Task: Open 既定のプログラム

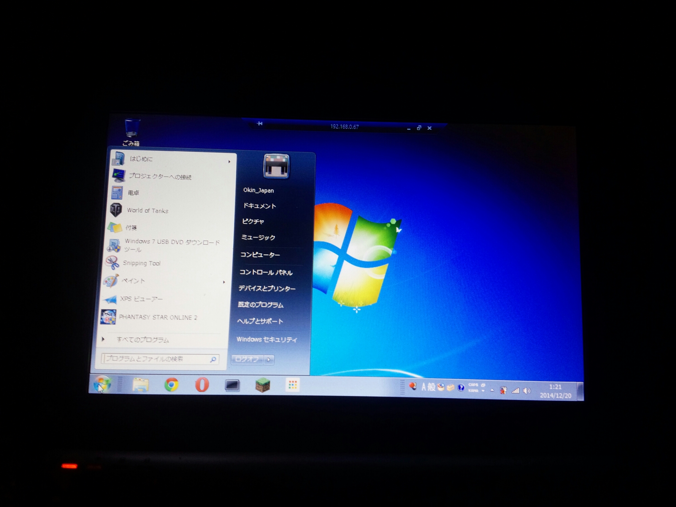Action: click(261, 305)
